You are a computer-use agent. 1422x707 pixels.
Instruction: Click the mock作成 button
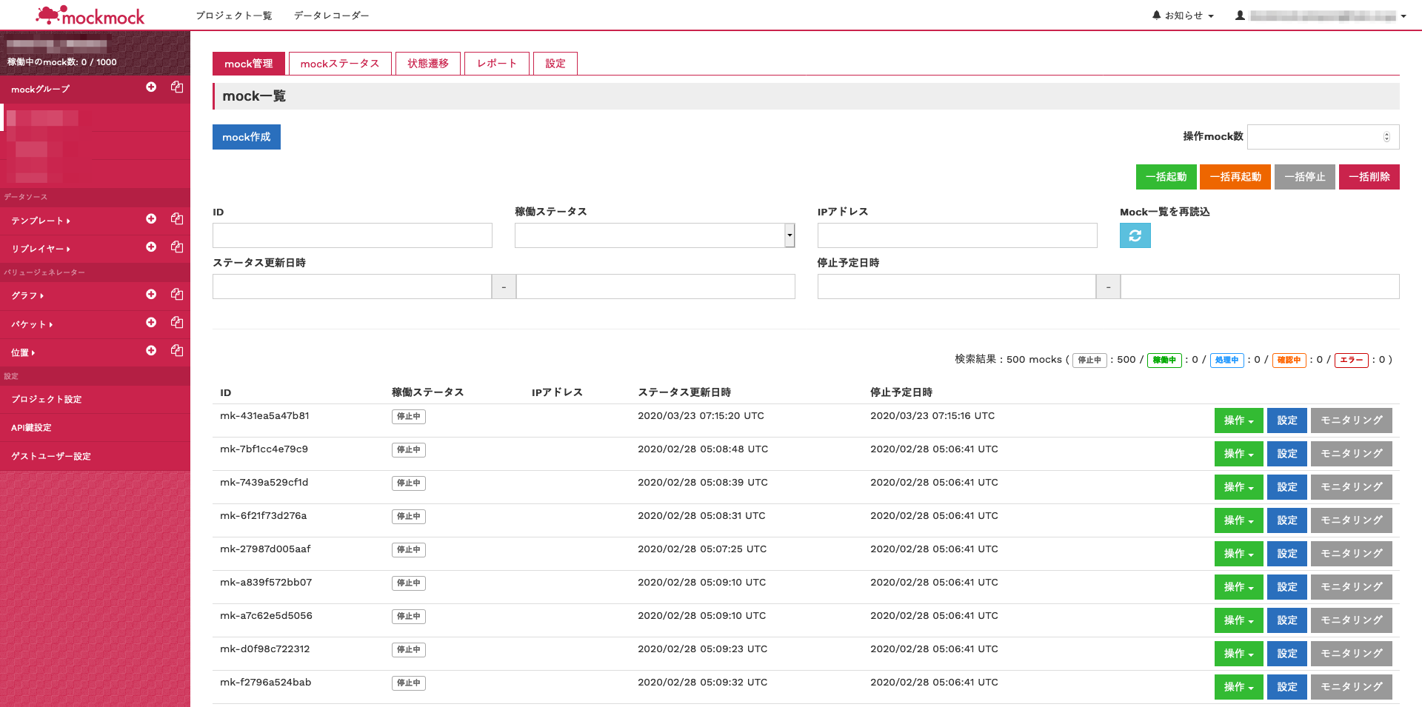click(x=246, y=137)
